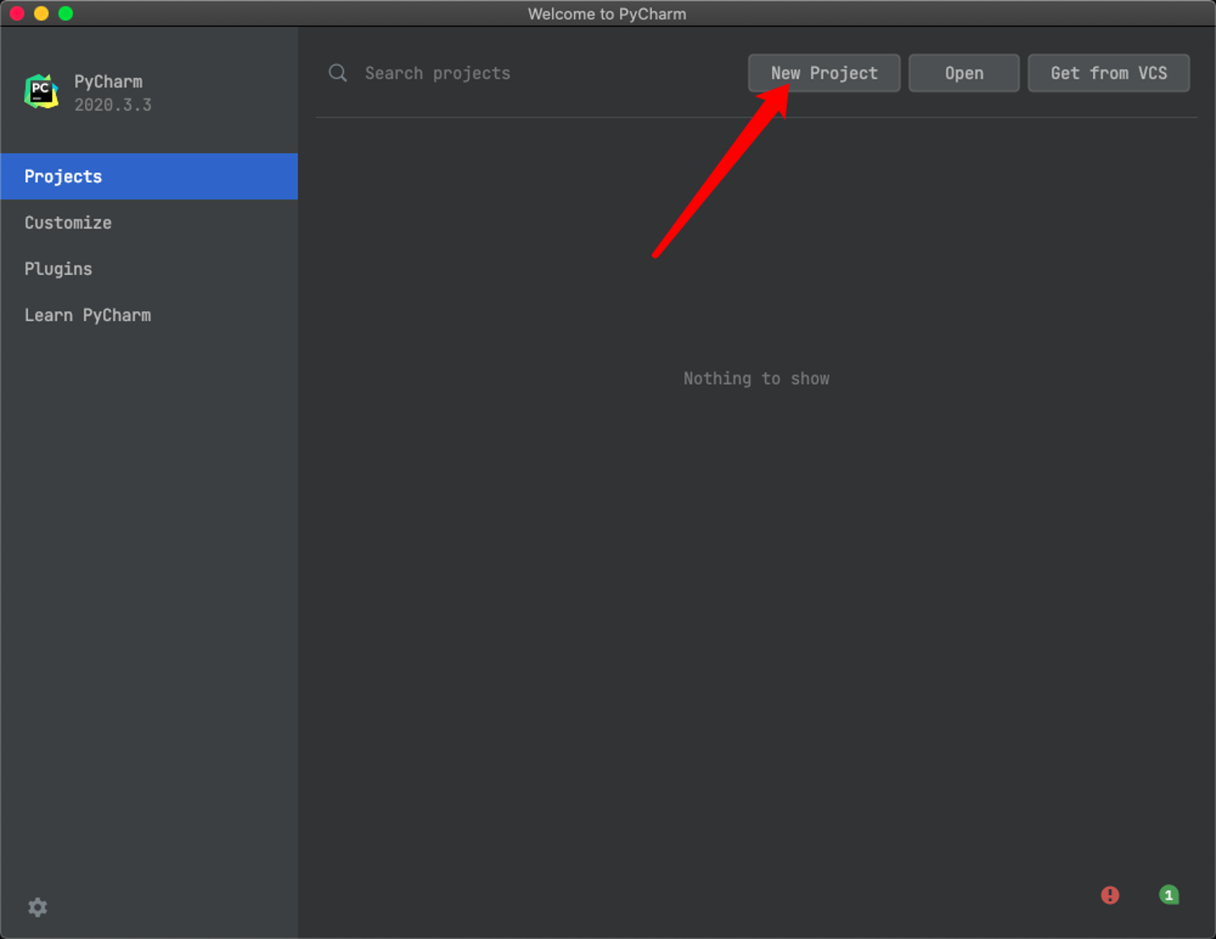The height and width of the screenshot is (939, 1216).
Task: Click the Welcome to PyCharm title bar
Action: (607, 13)
